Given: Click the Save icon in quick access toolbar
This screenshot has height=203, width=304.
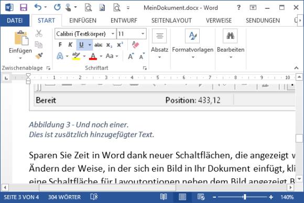Looking at the screenshot, I should click(x=24, y=7).
